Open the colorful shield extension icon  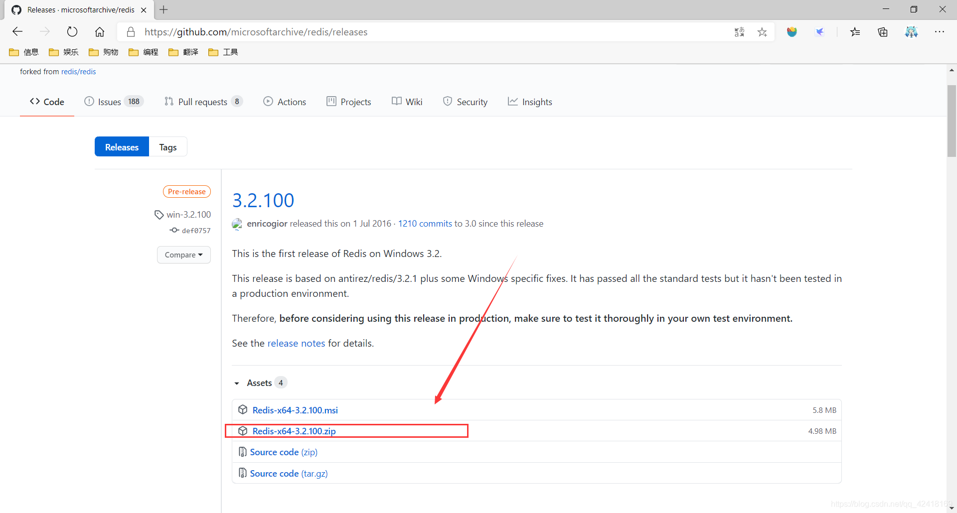click(x=792, y=32)
